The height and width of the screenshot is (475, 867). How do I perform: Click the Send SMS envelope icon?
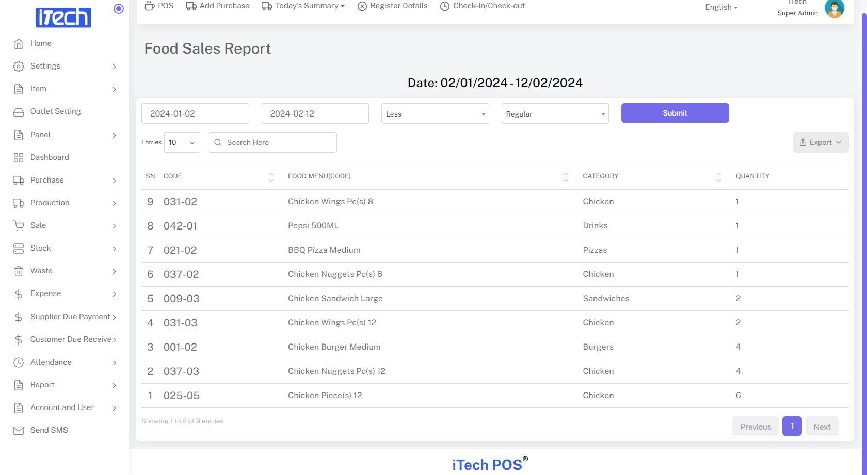[19, 431]
